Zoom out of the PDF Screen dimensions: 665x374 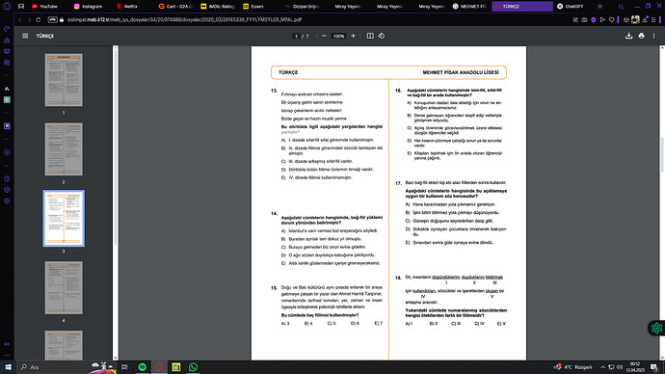click(324, 36)
